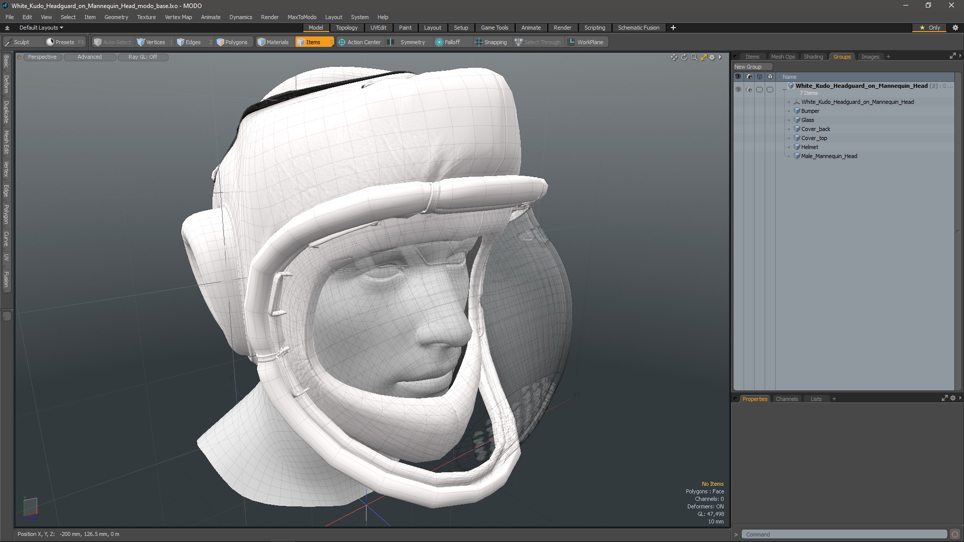Click the viewport pan/move icon
Screen dimensions: 964x542
(x=674, y=57)
